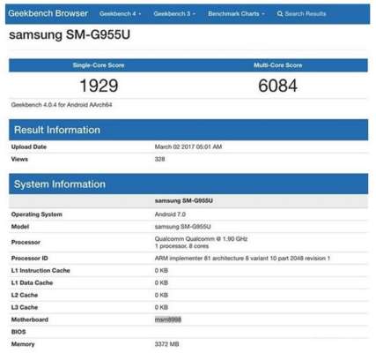This screenshot has height=353, width=376.
Task: Click the Model row label
Action: point(20,227)
